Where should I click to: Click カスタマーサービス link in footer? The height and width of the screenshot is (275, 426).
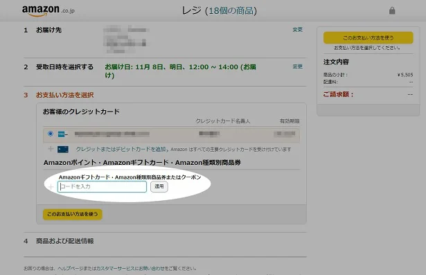coord(116,269)
